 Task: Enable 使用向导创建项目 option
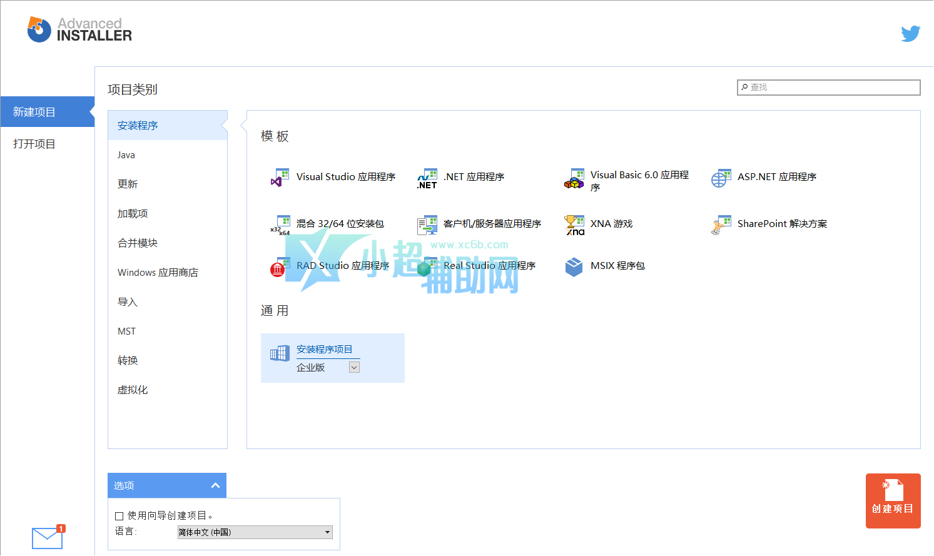click(x=119, y=515)
